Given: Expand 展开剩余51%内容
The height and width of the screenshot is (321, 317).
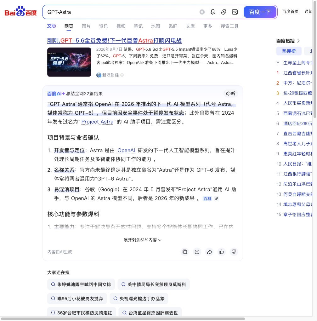Looking at the screenshot, I should 142,240.
